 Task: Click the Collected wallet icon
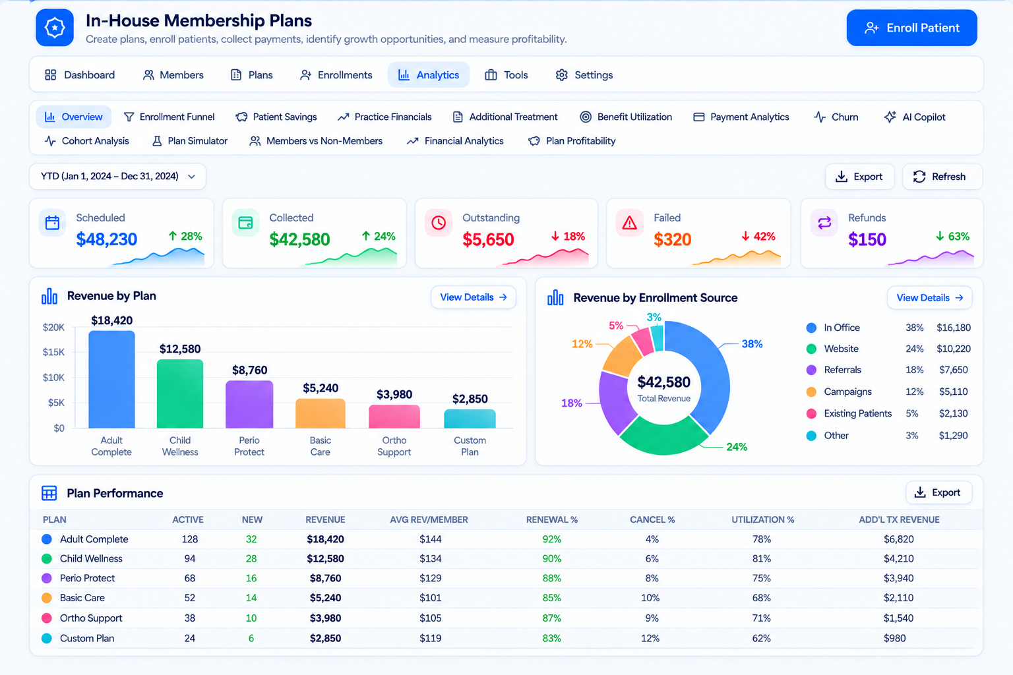click(245, 223)
